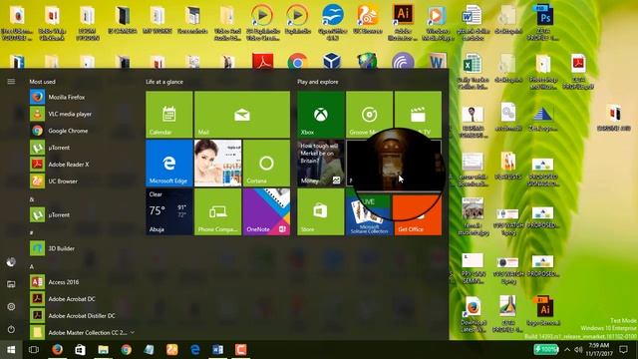
Task: Click the 'Life at a glance' group title
Action: point(164,82)
